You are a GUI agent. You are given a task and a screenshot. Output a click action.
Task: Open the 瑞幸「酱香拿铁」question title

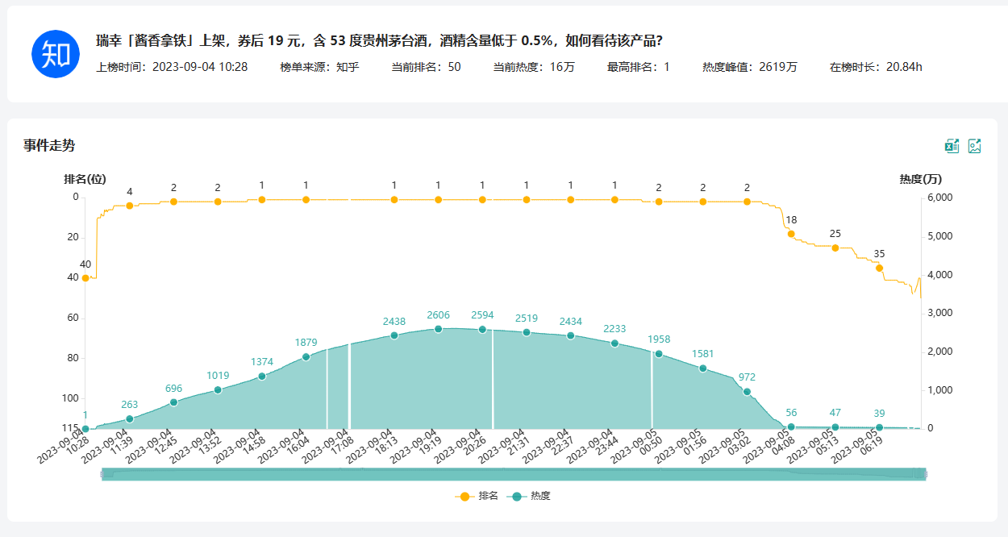379,41
